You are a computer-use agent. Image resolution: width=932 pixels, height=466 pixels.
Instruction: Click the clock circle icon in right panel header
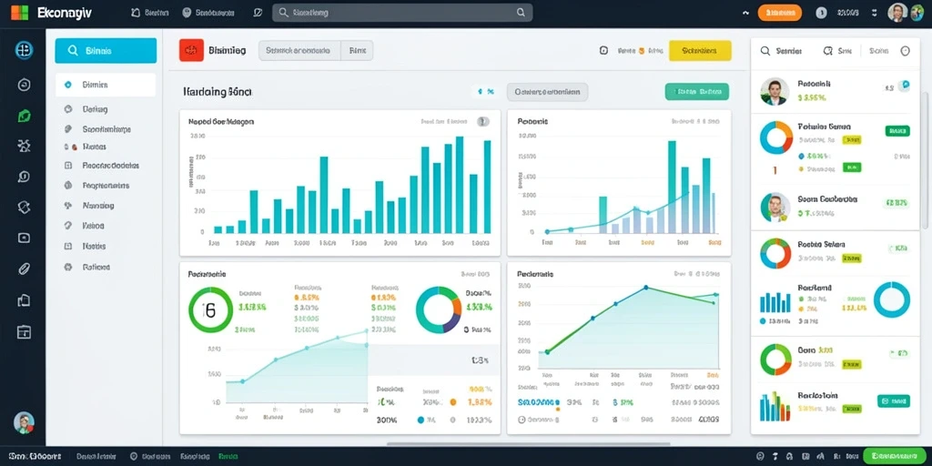[x=906, y=51]
